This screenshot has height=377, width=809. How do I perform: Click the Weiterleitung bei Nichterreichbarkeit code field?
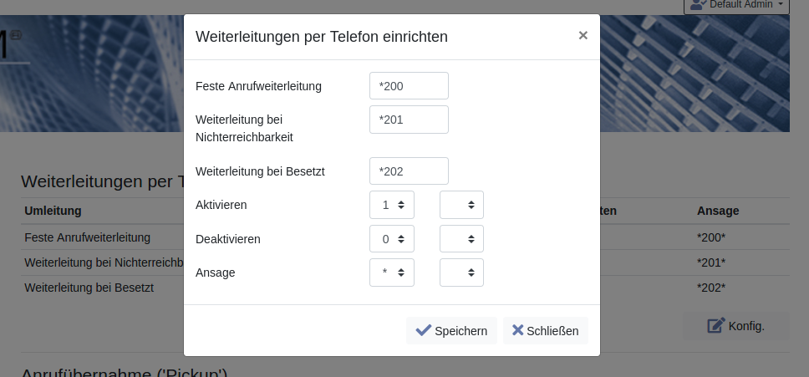pyautogui.click(x=409, y=120)
